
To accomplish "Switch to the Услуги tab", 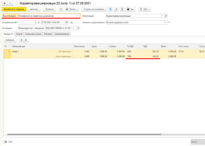I will [19, 34].
